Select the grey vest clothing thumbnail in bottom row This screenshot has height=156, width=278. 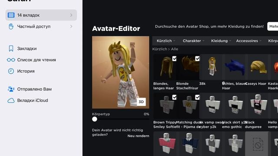click(211, 143)
